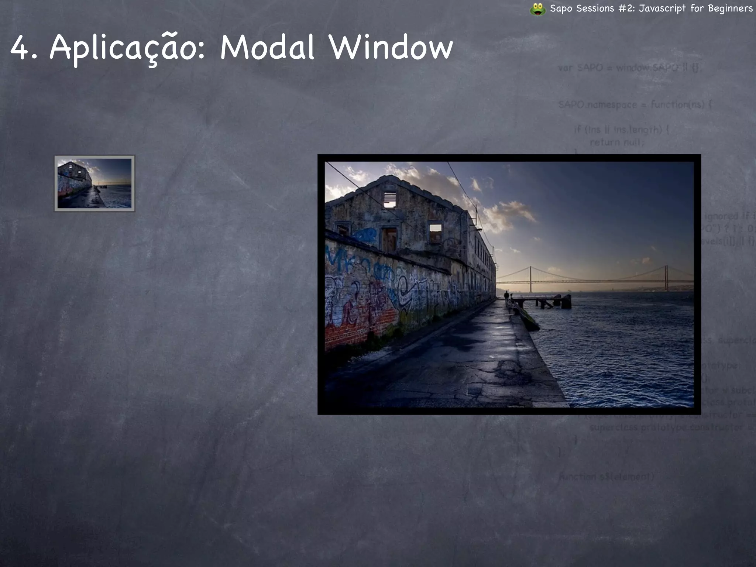Click the faded 'if (!ns || !ns.length)' line
This screenshot has height=567, width=756.
622,130
